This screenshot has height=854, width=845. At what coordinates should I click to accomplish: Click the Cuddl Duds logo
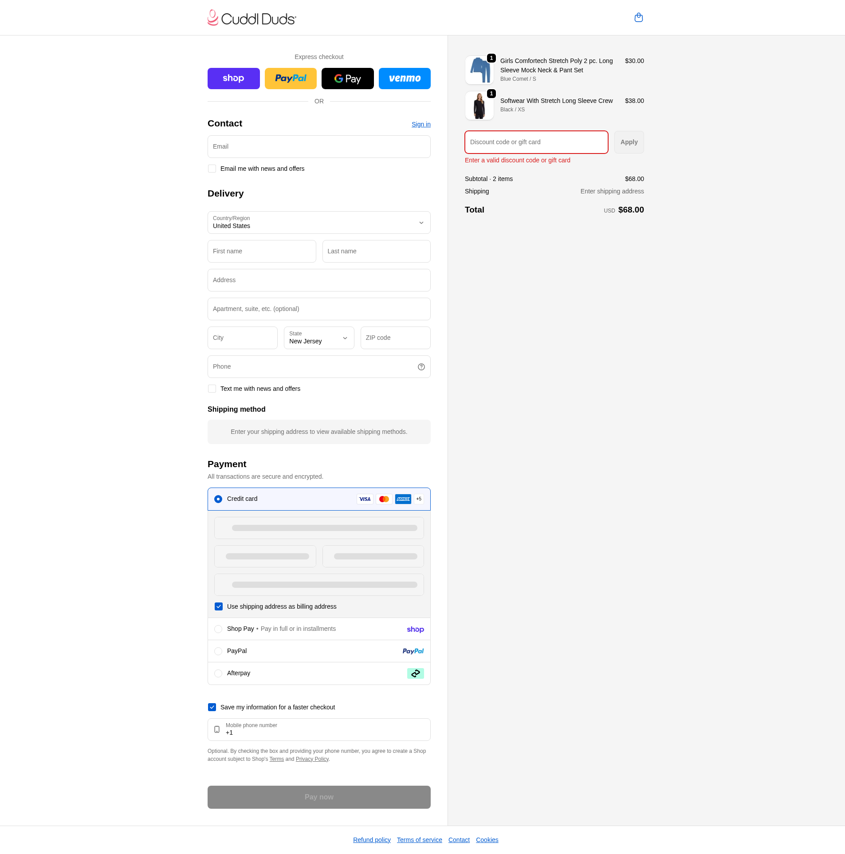[x=252, y=18]
